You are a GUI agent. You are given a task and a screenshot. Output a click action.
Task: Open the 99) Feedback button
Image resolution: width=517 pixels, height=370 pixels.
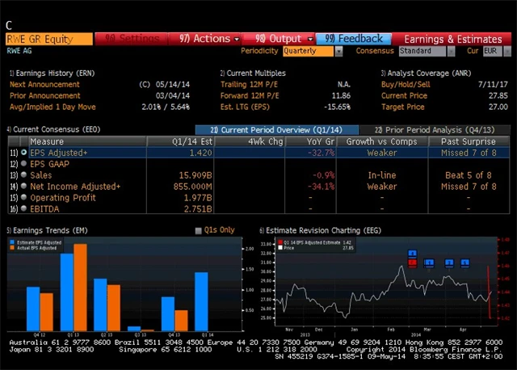click(x=354, y=39)
